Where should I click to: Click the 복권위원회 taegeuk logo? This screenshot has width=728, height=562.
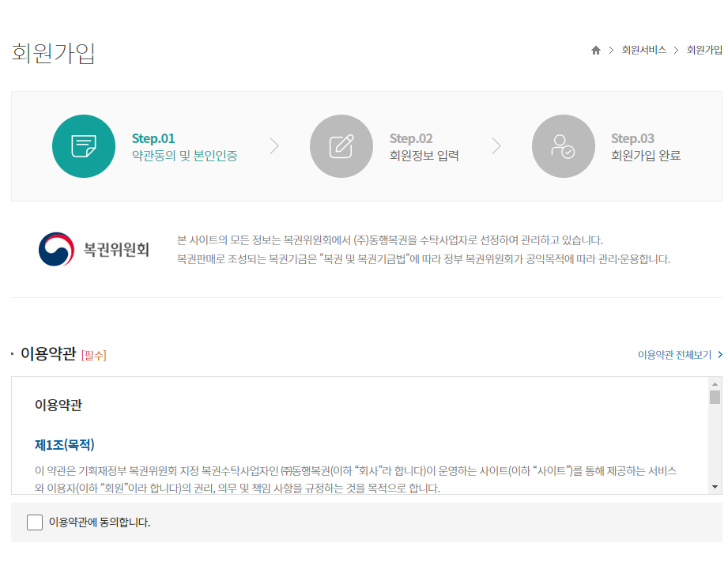[x=56, y=250]
